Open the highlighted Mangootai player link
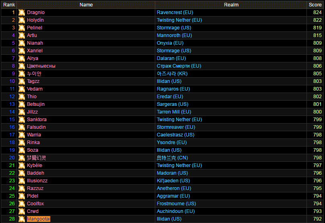Image resolution: width=325 pixels, height=223 pixels. (39, 219)
